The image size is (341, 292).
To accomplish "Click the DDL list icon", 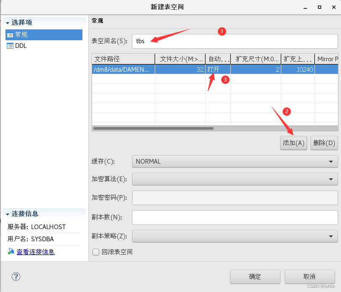I will pyautogui.click(x=10, y=46).
